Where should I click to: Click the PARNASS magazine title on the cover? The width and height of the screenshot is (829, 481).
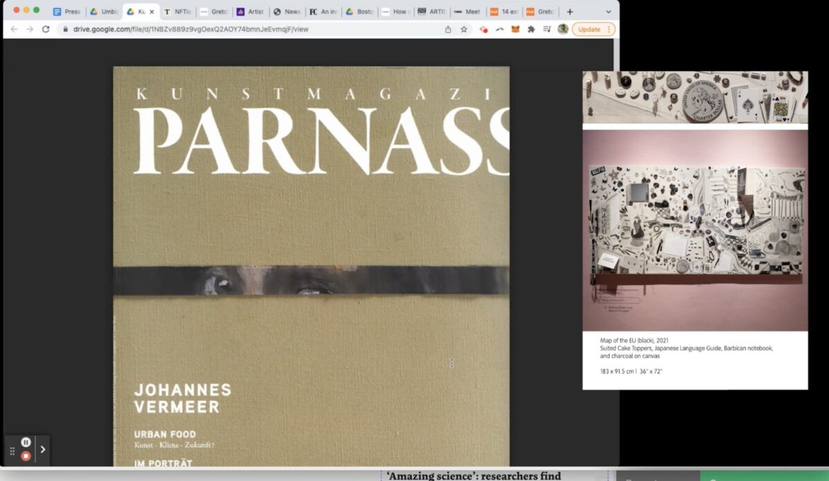pos(322,140)
